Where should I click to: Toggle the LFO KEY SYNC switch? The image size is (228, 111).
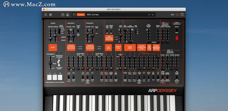click(x=107, y=31)
